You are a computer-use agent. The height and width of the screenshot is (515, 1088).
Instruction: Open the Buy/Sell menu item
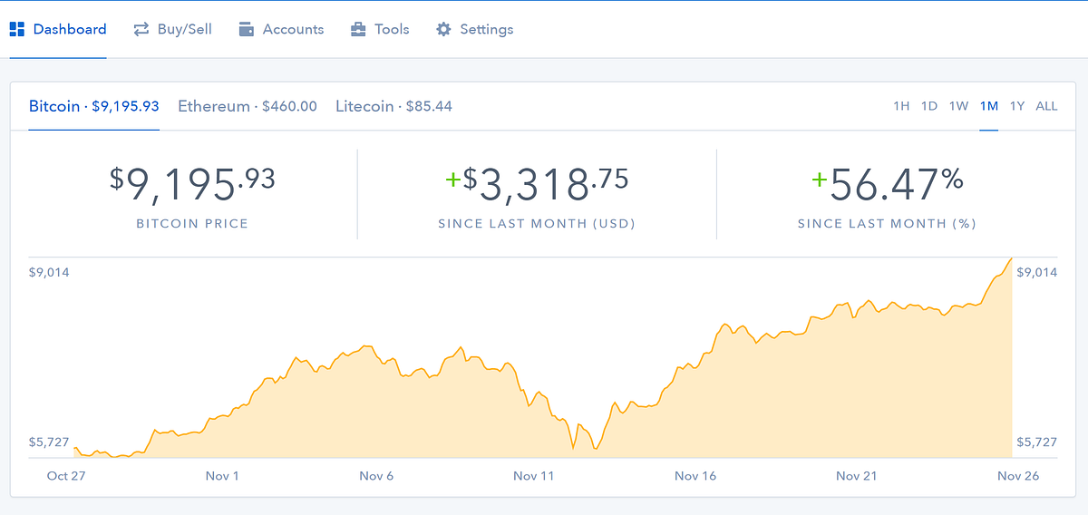[x=184, y=29]
